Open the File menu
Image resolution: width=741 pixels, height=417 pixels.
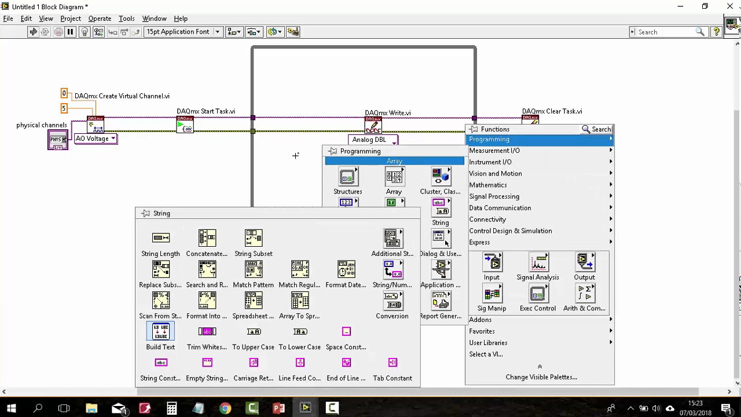(8, 19)
